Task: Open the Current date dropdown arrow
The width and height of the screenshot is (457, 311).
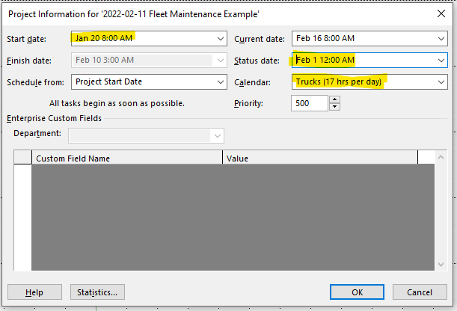Action: coord(441,39)
